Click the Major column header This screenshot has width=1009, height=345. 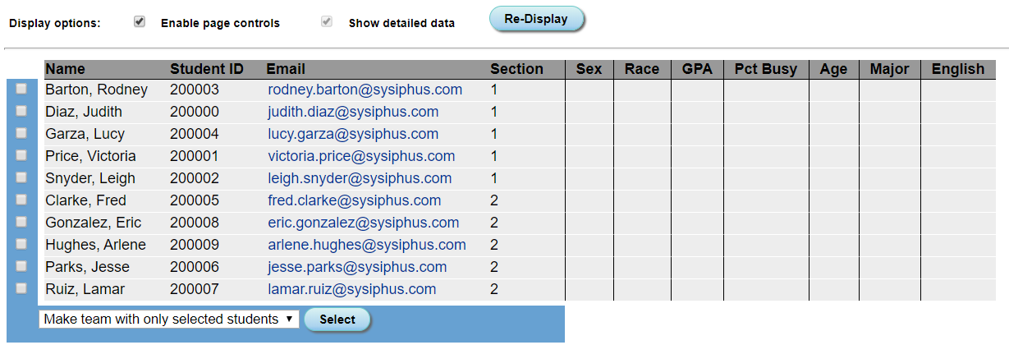[x=889, y=69]
